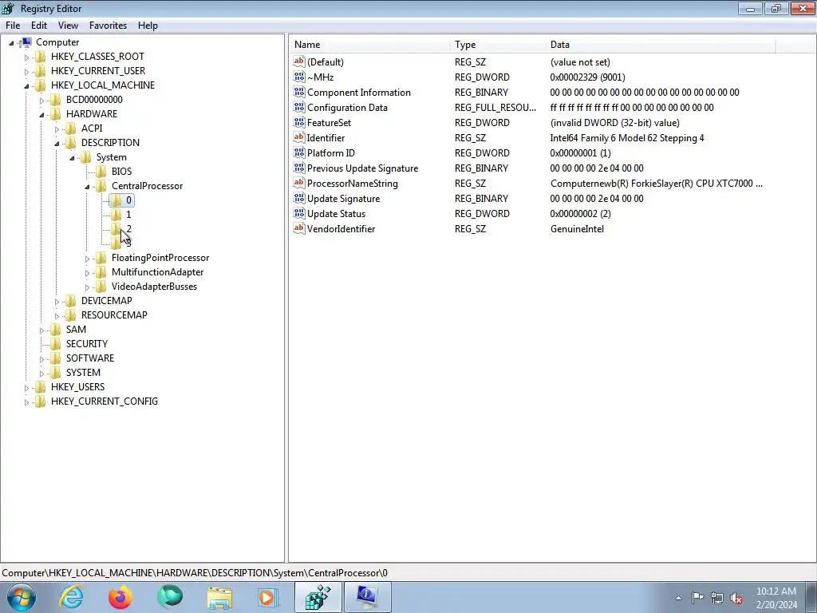Select the MultifunctionAdapter folder icon
Viewport: 817px width, 613px height.
101,272
